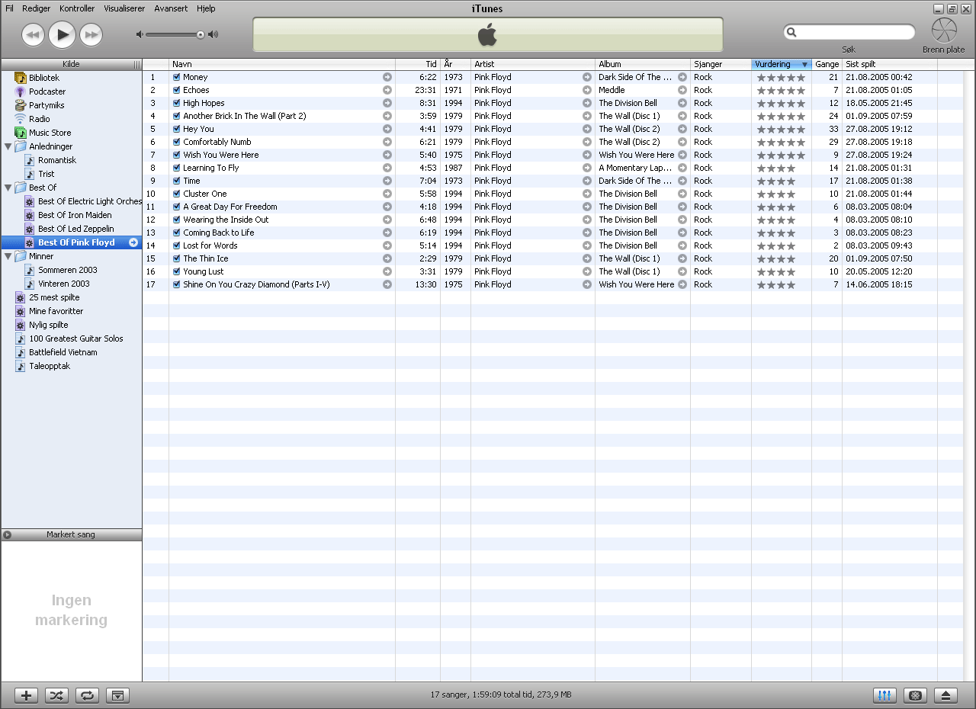Toggle shuffle at the bottom bar
This screenshot has height=709, width=976.
point(56,695)
